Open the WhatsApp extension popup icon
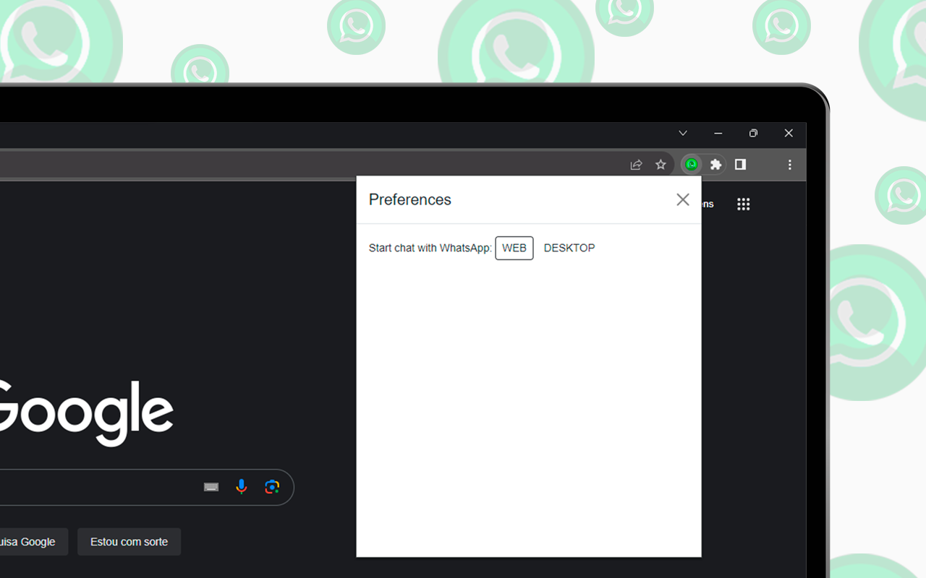 pos(691,164)
